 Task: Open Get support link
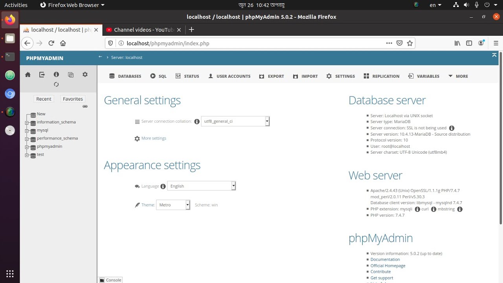click(382, 278)
